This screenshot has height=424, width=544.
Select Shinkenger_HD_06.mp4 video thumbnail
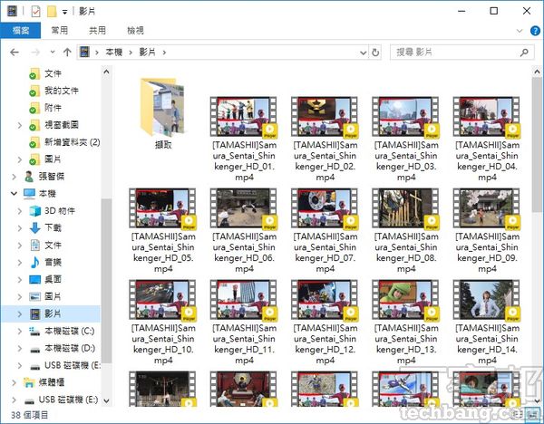pyautogui.click(x=244, y=208)
